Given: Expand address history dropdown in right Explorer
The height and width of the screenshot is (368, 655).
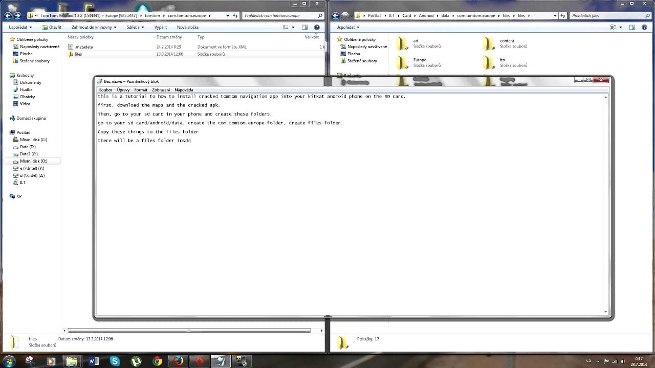Looking at the screenshot, I should [555, 16].
